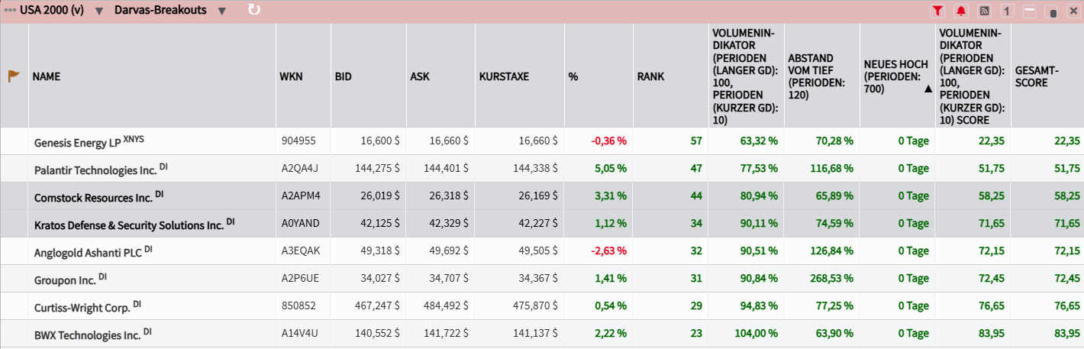Image resolution: width=1084 pixels, height=349 pixels.
Task: Click 0 Tage in Curtiss-Wright row
Action: tap(913, 306)
